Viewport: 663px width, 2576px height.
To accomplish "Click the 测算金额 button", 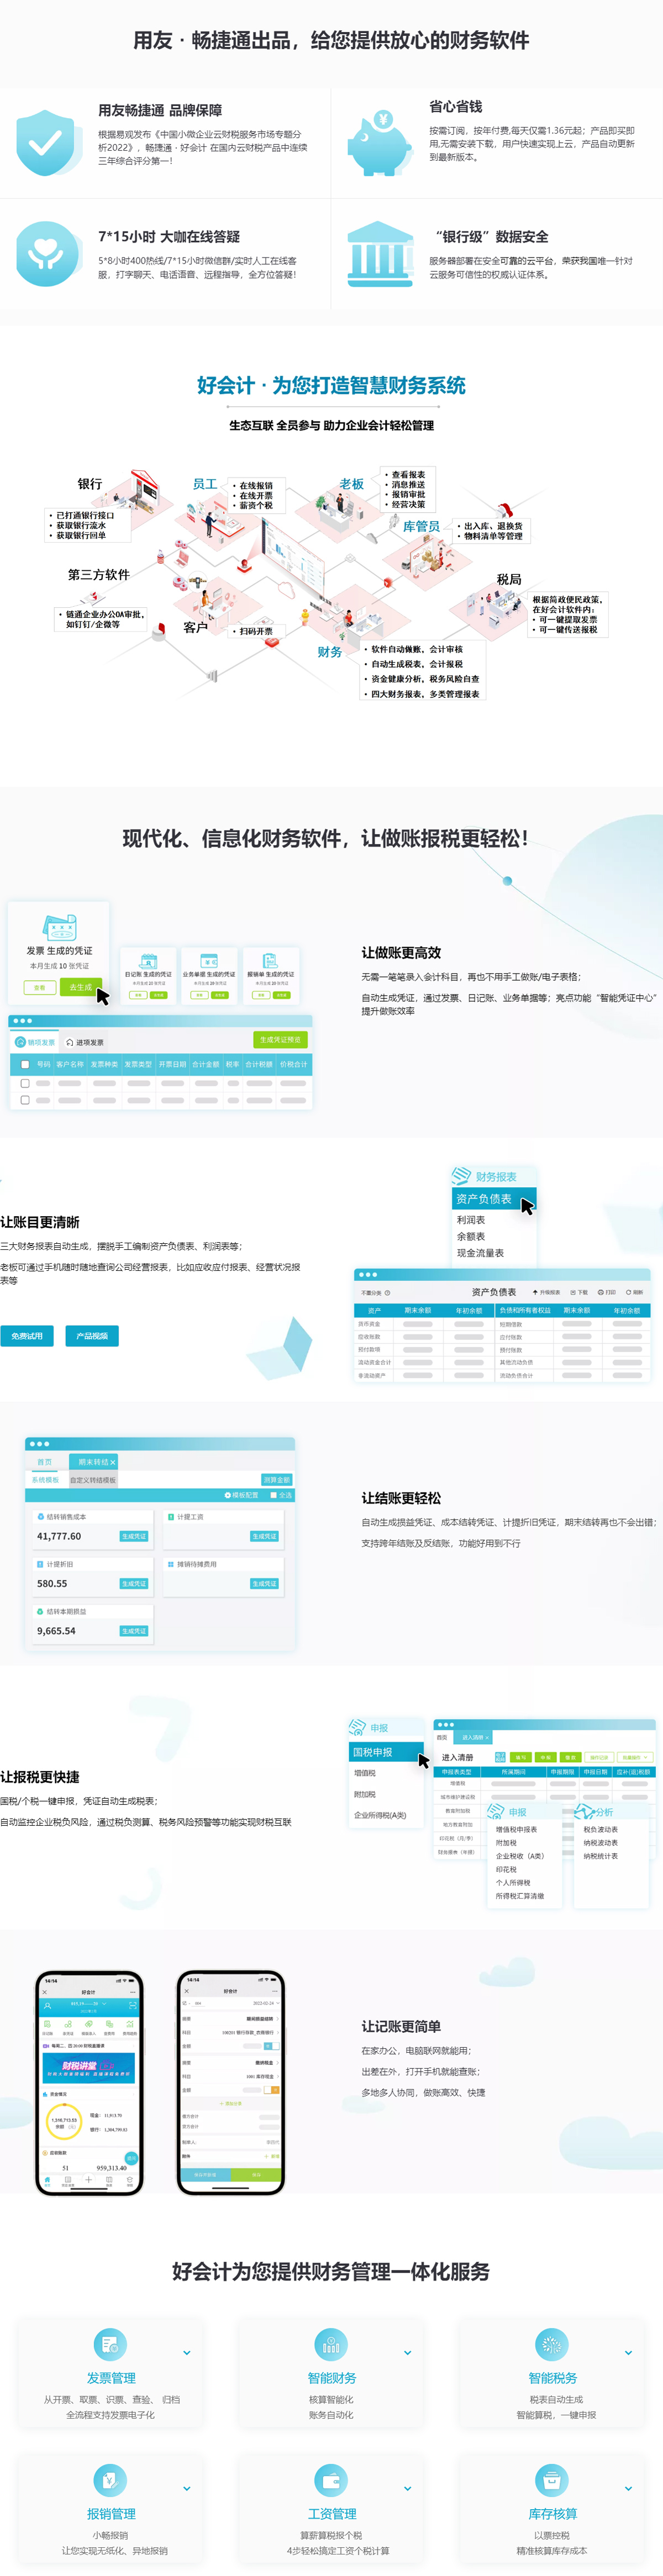I will pyautogui.click(x=277, y=1479).
